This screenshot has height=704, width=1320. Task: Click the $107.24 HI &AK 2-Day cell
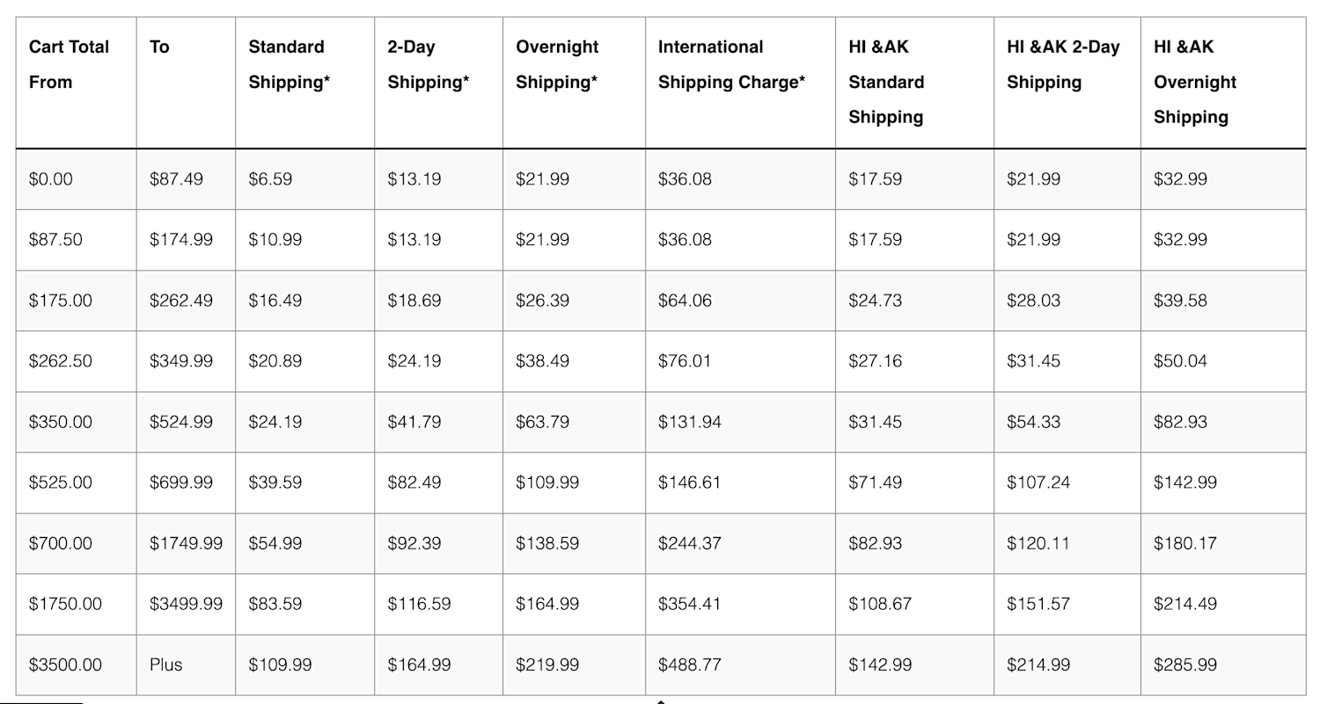pyautogui.click(x=1067, y=483)
